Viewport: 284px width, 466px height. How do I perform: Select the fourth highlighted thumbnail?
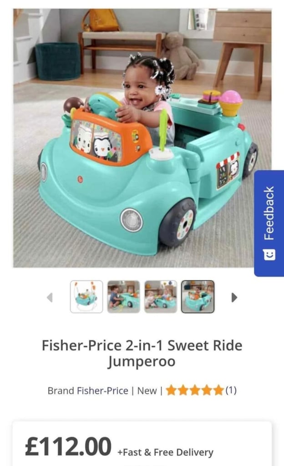[198, 297]
